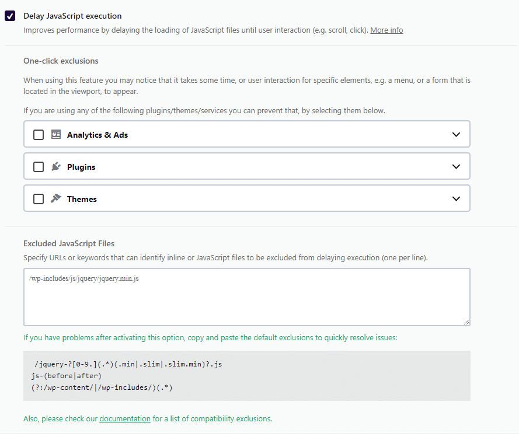Check the Themes exclusion checkbox
Viewport: 519px width, 440px height.
(38, 198)
